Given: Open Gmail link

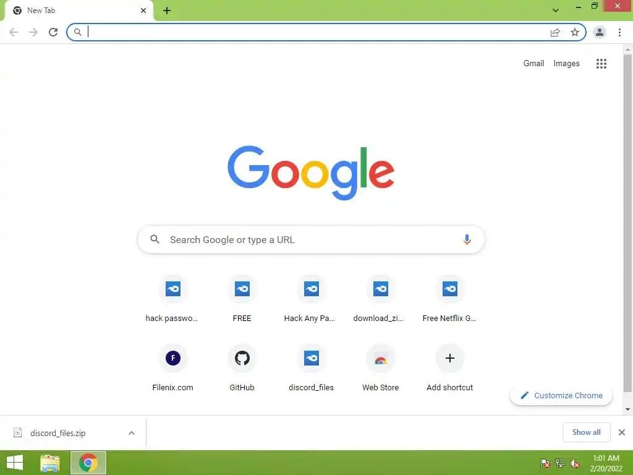Looking at the screenshot, I should point(533,64).
